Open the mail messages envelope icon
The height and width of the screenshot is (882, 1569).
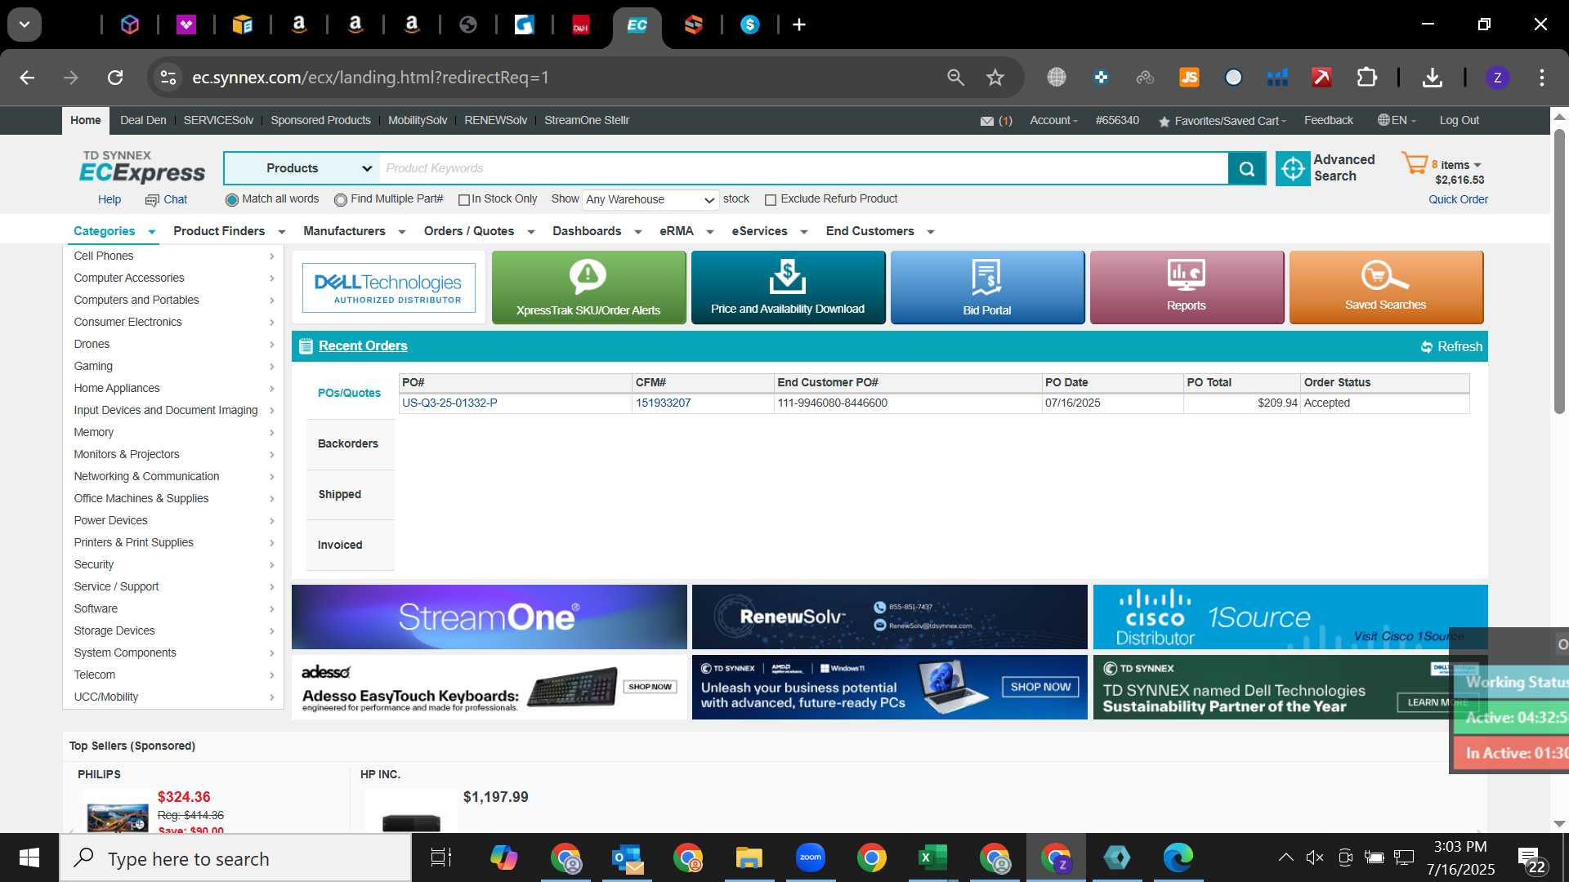987,121
